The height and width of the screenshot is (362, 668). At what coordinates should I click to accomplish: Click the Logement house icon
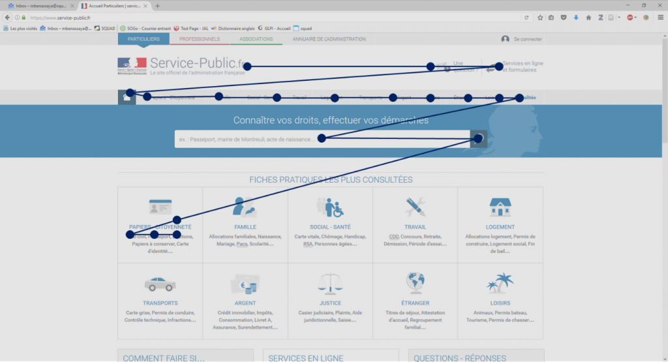500,207
